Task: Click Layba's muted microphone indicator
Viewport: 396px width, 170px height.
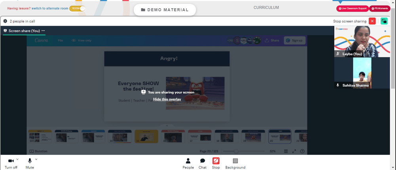Action: [338, 54]
